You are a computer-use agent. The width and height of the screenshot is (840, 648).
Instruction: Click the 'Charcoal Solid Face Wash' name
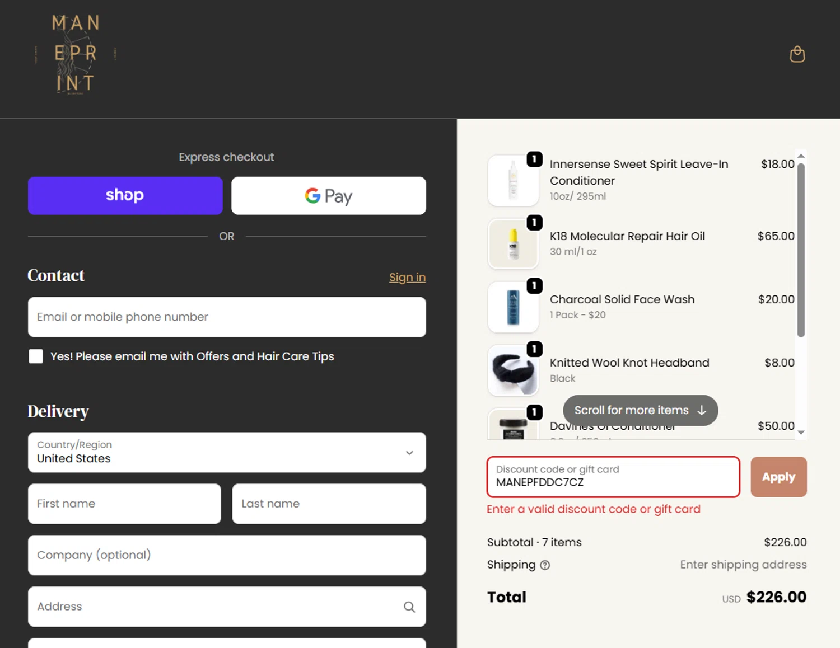click(622, 299)
